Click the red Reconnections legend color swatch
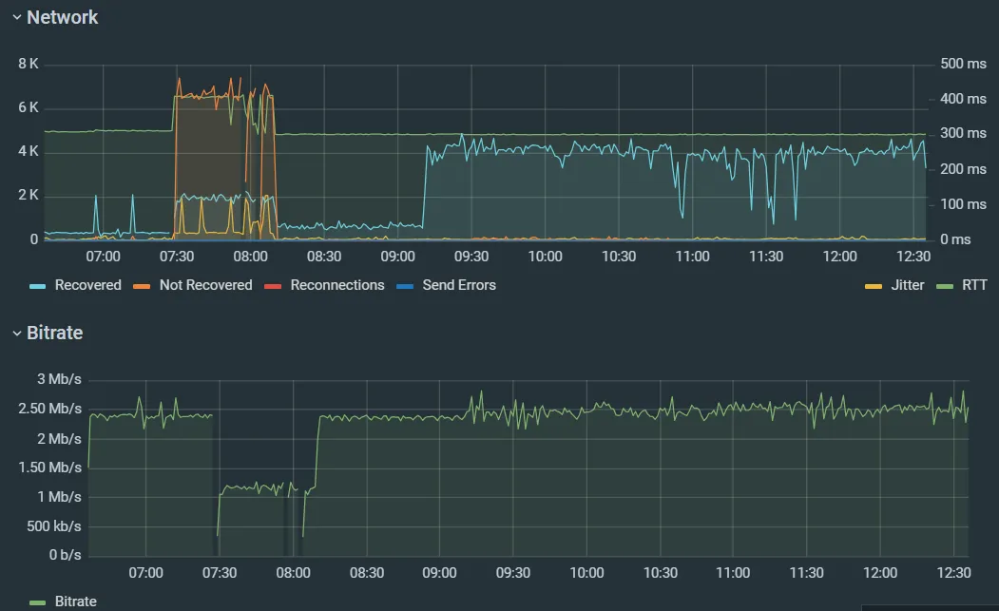 [273, 286]
